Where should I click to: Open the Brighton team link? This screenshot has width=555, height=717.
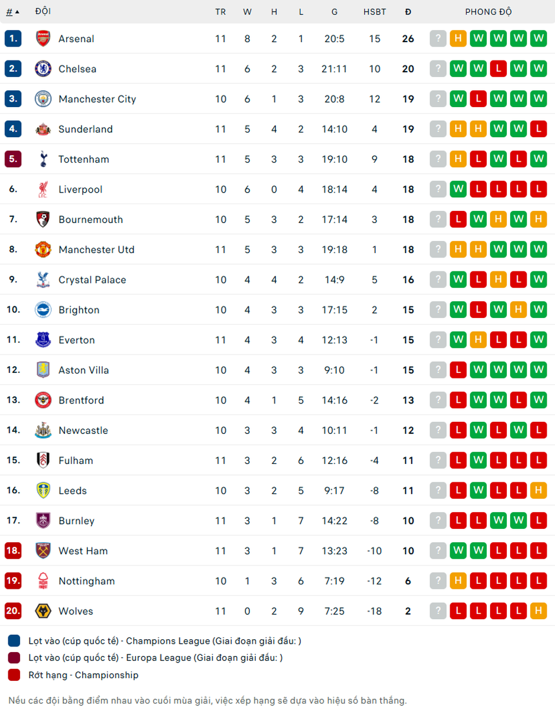coord(79,310)
